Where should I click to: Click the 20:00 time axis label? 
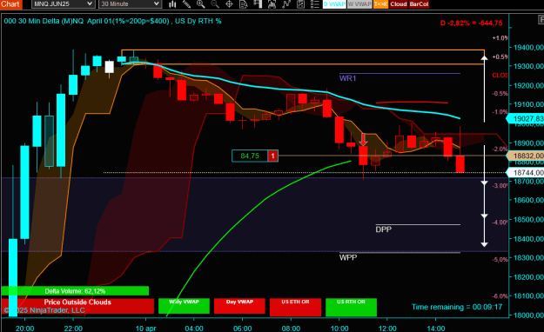pyautogui.click(x=25, y=329)
